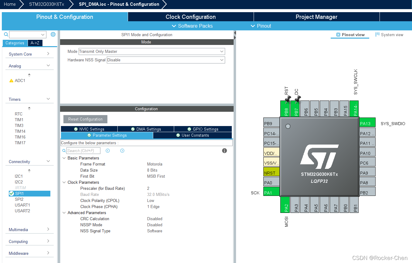The height and width of the screenshot is (263, 412).
Task: Switch to System view
Action: (x=389, y=35)
